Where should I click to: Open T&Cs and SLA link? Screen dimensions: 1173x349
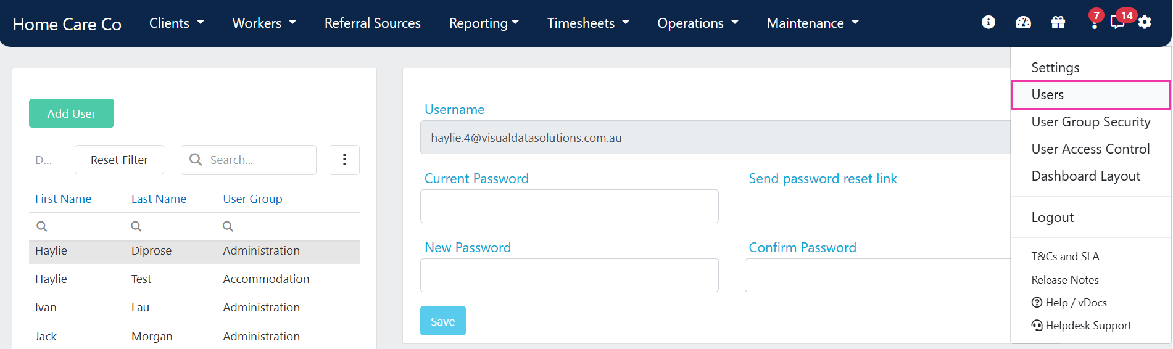1065,257
